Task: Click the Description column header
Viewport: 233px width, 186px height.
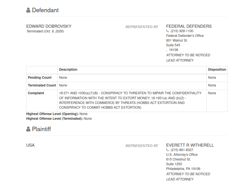Action: [x=68, y=70]
